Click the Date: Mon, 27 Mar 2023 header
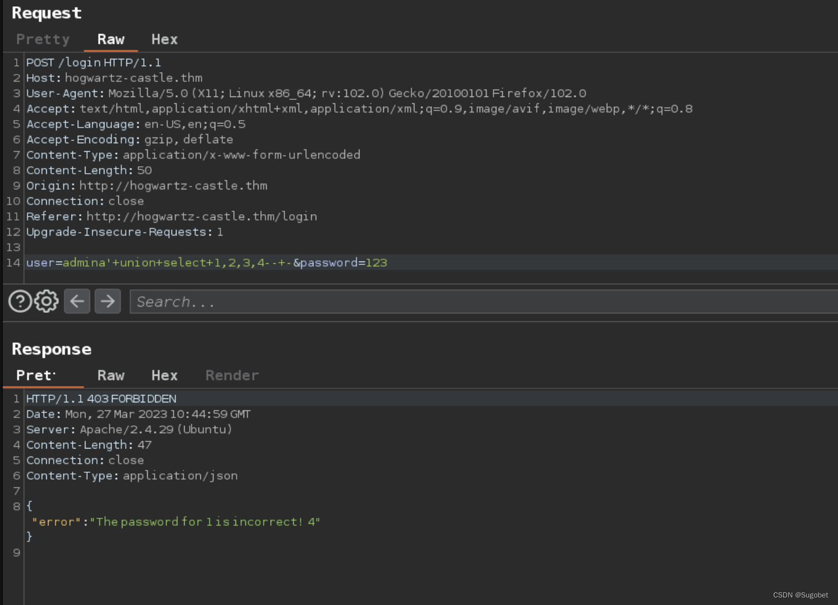This screenshot has width=838, height=605. 139,414
